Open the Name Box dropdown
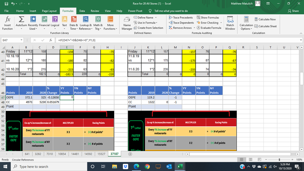The height and width of the screenshot is (171, 304). (21, 40)
